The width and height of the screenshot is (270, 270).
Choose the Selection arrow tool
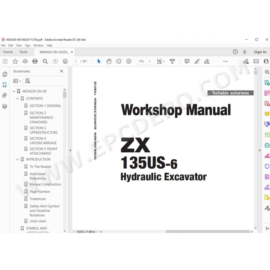click(99, 61)
